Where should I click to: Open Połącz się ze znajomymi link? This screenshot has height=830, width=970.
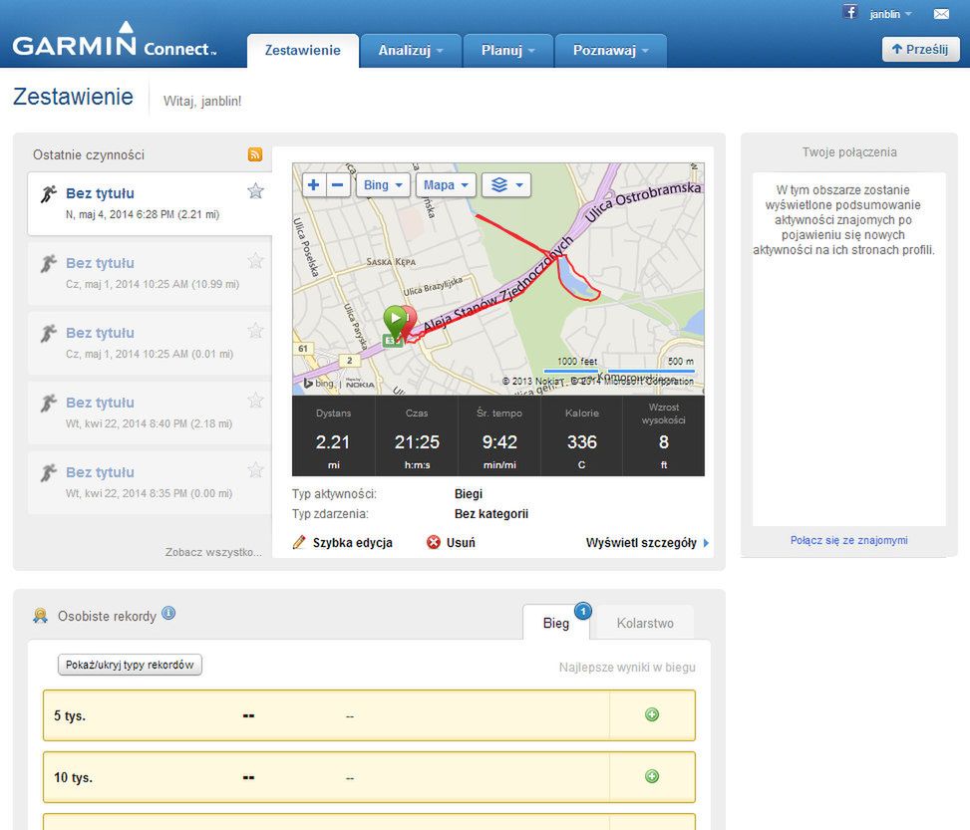point(848,540)
